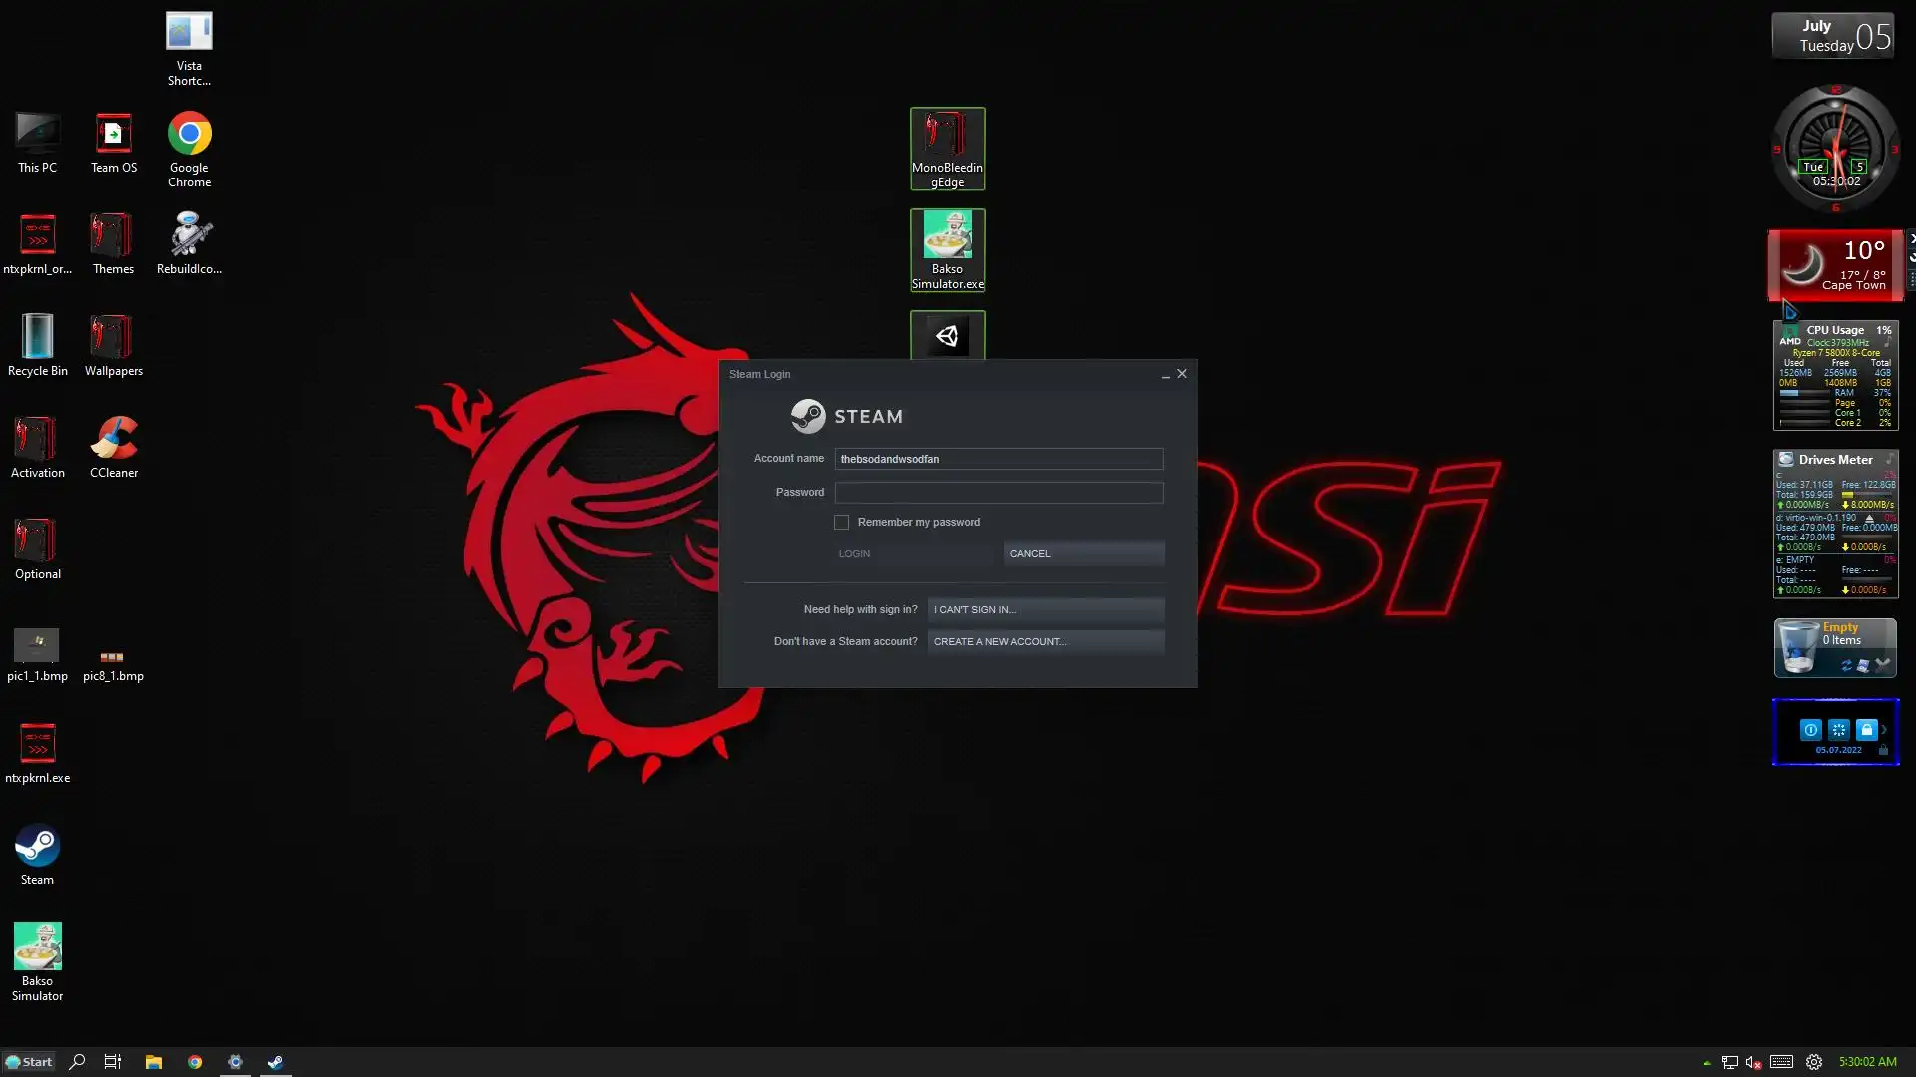Click the I CAN'T SIGN IN button
This screenshot has height=1077, width=1916.
pos(1045,609)
